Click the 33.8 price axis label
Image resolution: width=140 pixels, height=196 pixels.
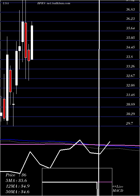pos(129,57)
